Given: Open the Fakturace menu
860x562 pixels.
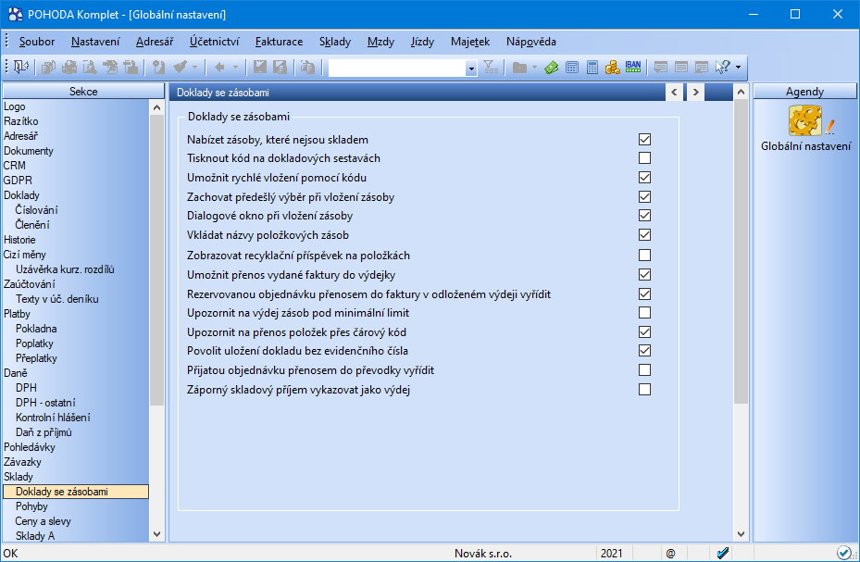Looking at the screenshot, I should click(x=280, y=42).
